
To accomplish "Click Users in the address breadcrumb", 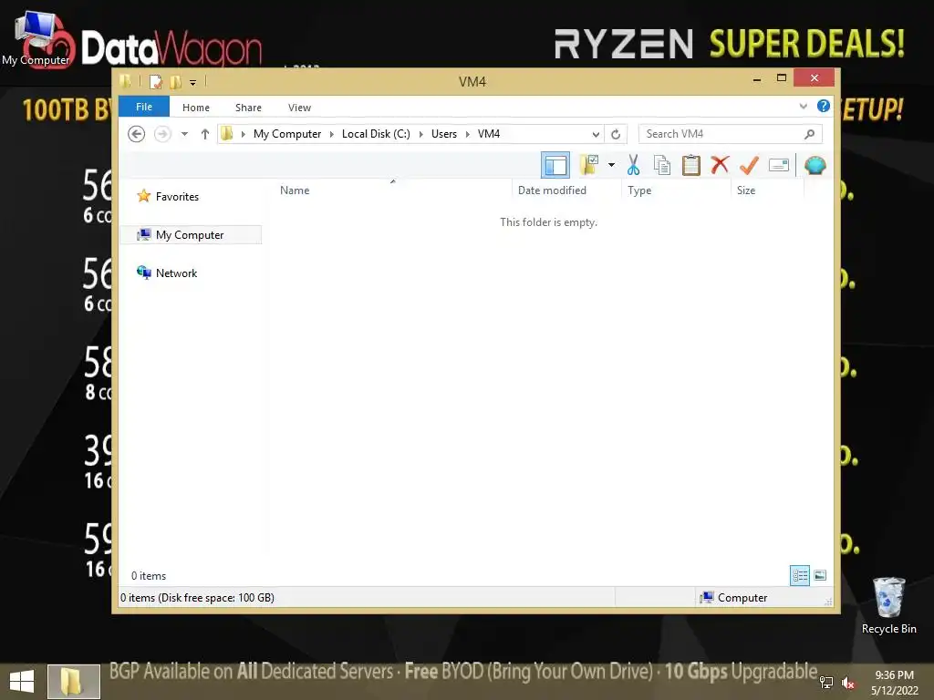I will pyautogui.click(x=444, y=134).
